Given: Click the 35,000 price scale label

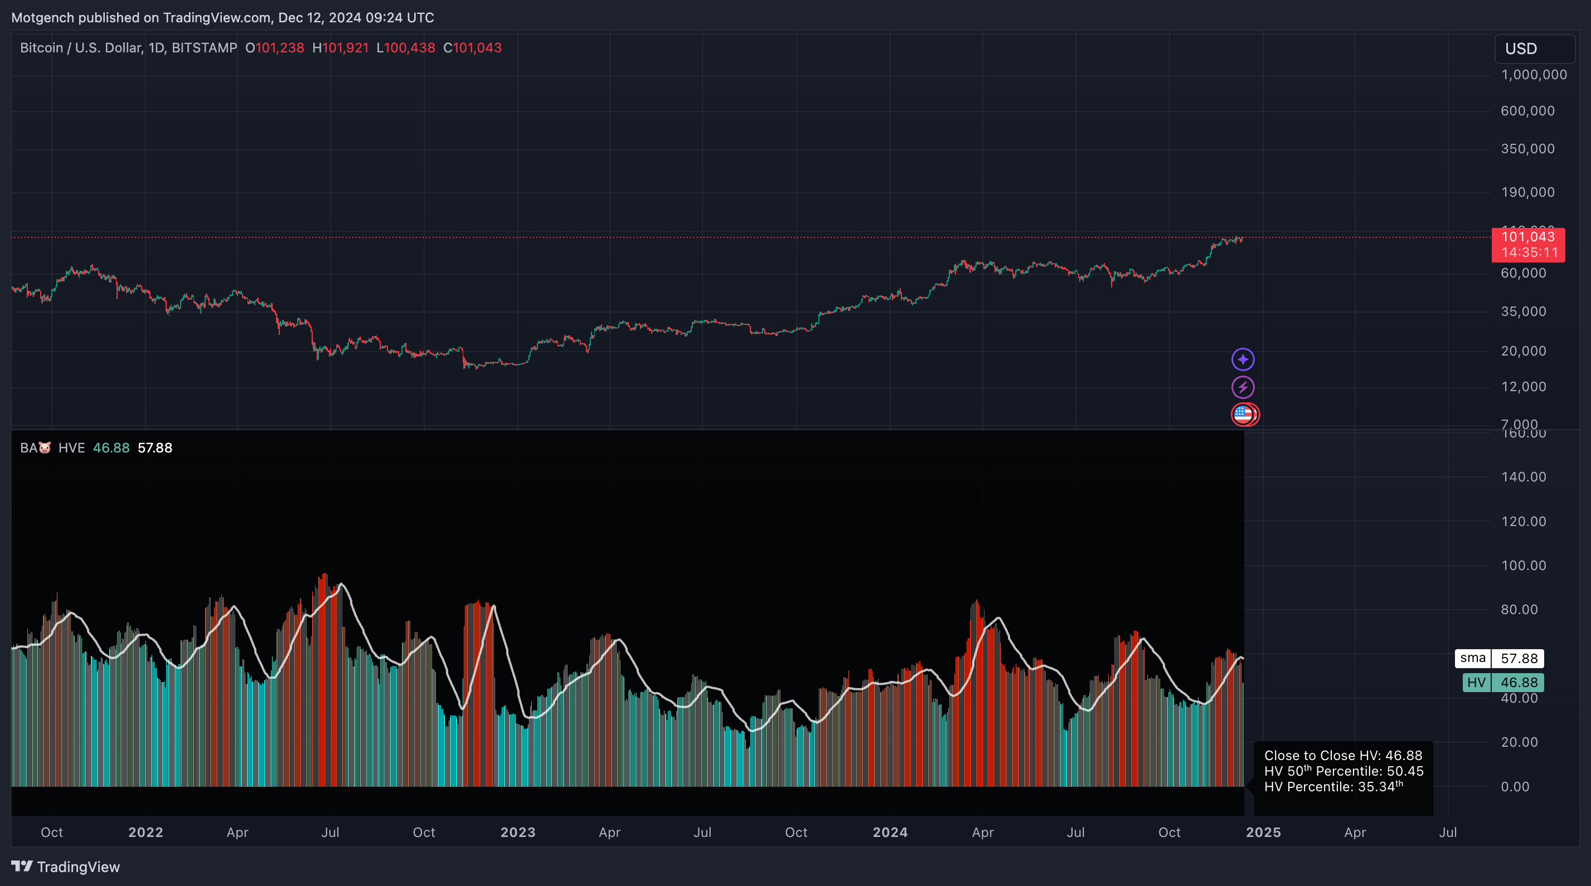Looking at the screenshot, I should 1523,311.
